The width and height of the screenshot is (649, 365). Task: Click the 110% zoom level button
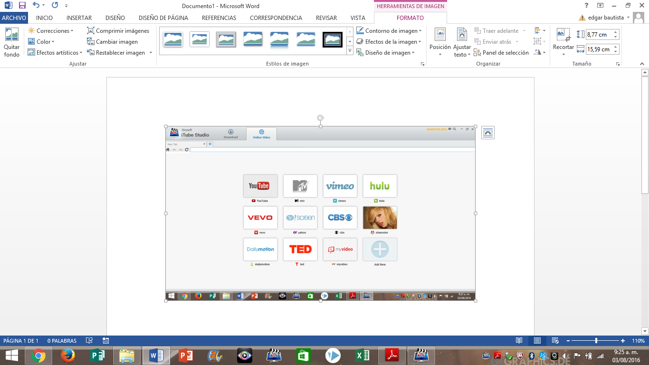(638, 341)
